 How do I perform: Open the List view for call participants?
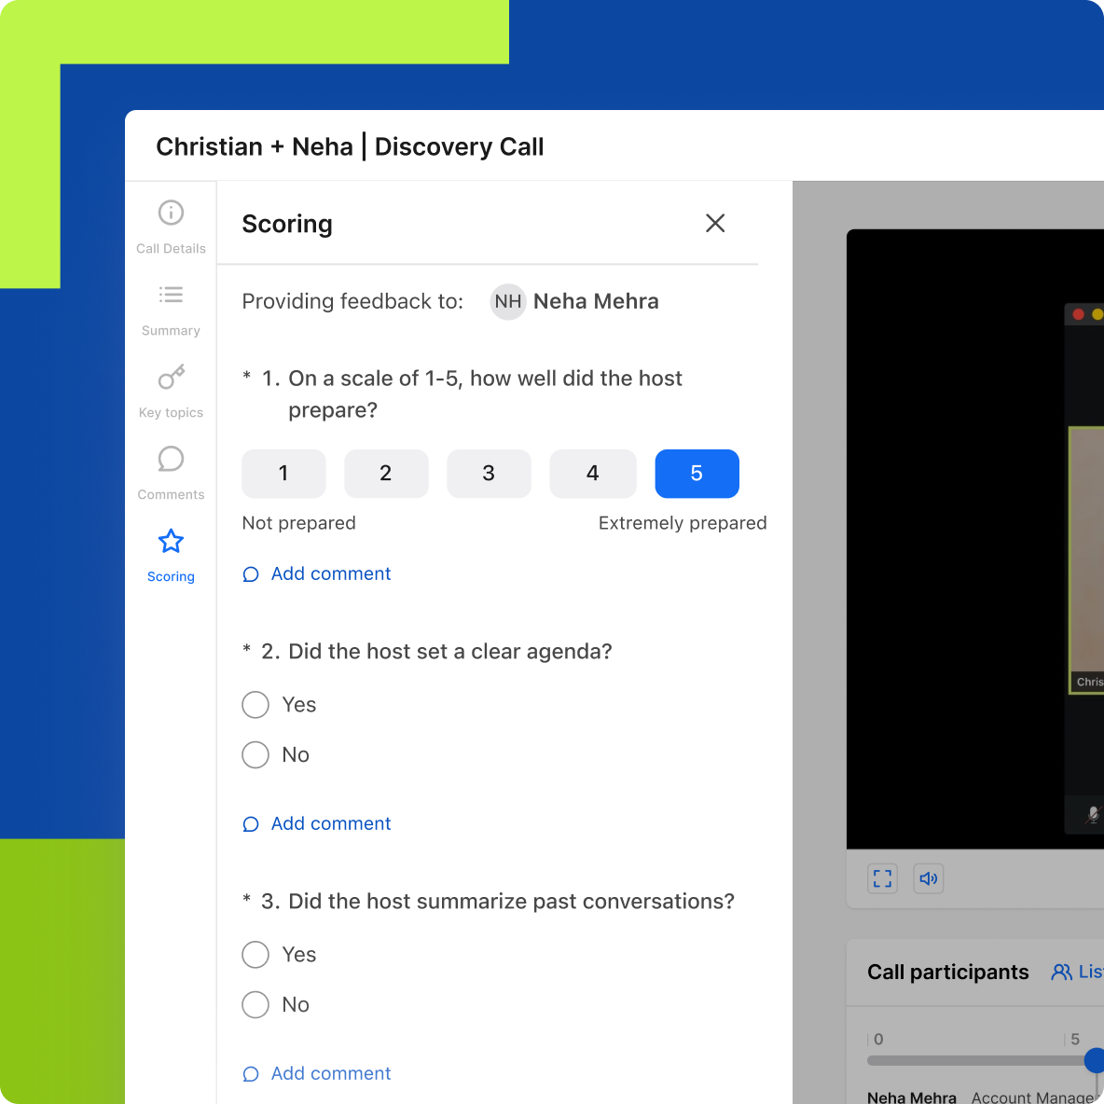click(1077, 972)
